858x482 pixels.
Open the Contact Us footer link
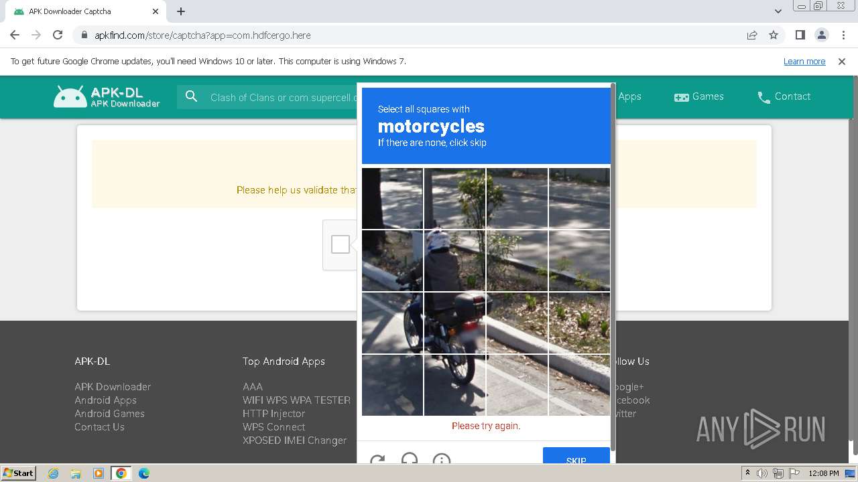pyautogui.click(x=99, y=426)
